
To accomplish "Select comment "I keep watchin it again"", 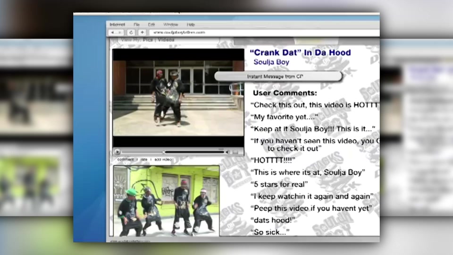I will pyautogui.click(x=312, y=196).
